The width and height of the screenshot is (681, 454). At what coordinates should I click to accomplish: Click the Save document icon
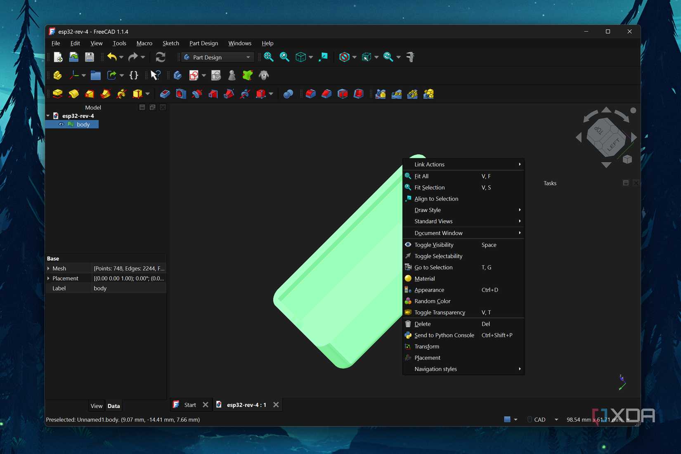coord(89,57)
